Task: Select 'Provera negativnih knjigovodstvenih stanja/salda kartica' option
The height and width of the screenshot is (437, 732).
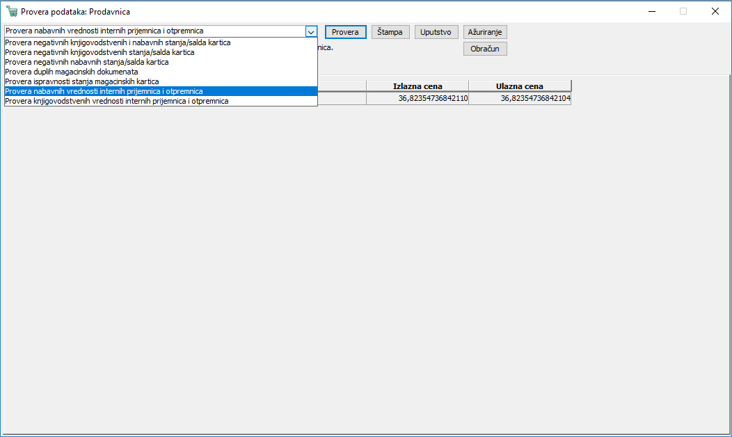Action: click(x=161, y=52)
